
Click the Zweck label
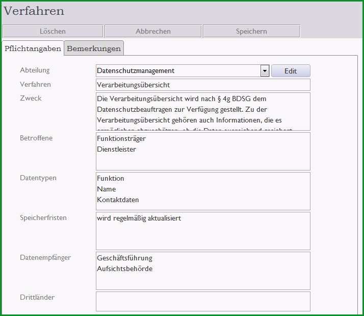tap(31, 98)
